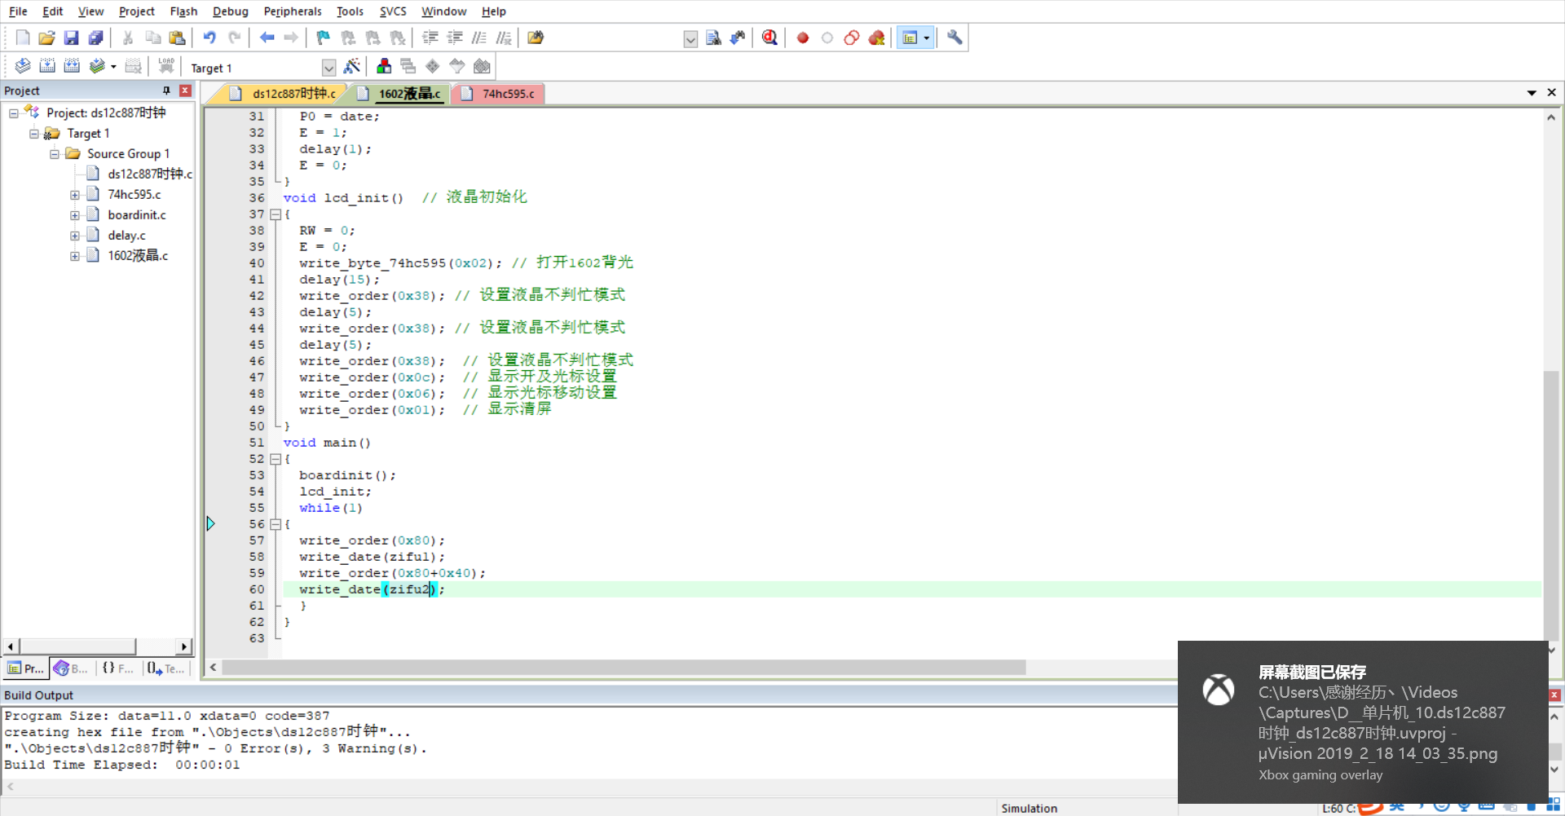Collapse the Source Group 1 node

(x=55, y=154)
